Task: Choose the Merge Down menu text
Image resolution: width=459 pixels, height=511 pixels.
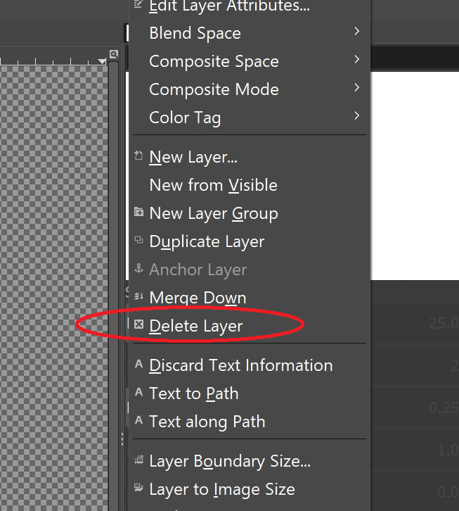Action: click(198, 298)
